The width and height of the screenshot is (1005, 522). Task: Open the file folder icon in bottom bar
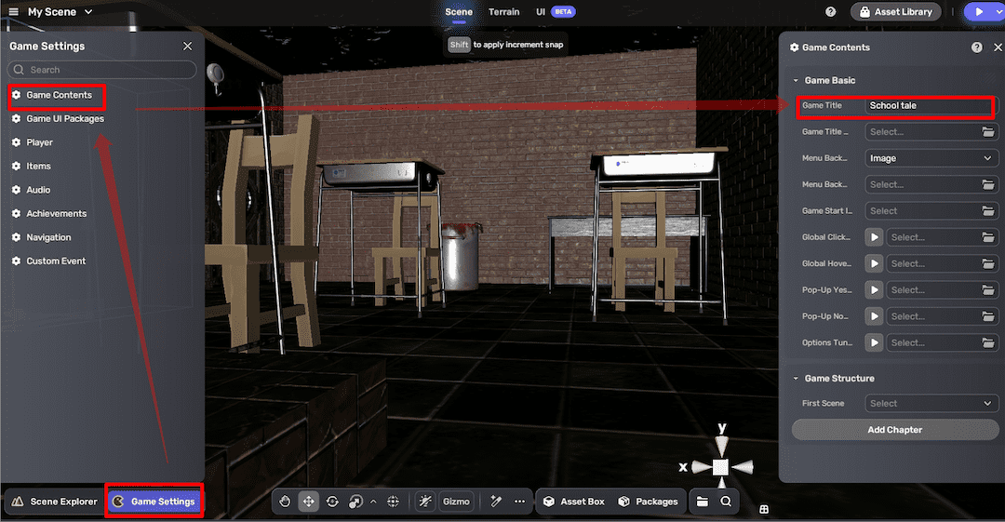coord(702,502)
